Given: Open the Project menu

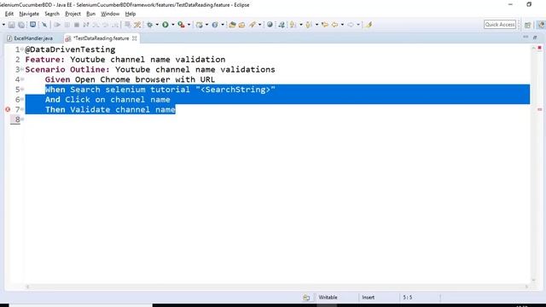Looking at the screenshot, I should [x=73, y=14].
